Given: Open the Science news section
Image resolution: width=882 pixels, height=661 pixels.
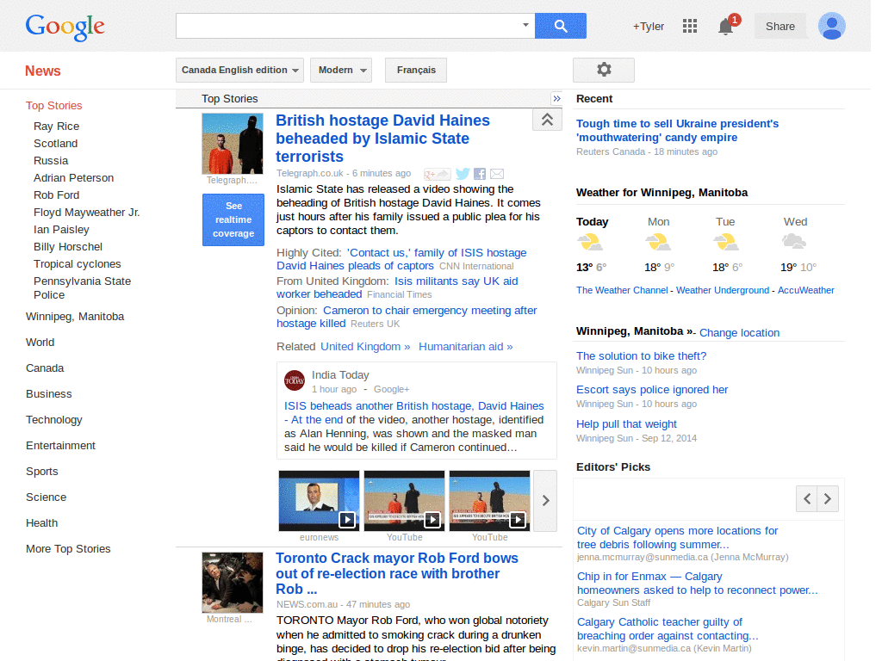Looking at the screenshot, I should pos(47,497).
